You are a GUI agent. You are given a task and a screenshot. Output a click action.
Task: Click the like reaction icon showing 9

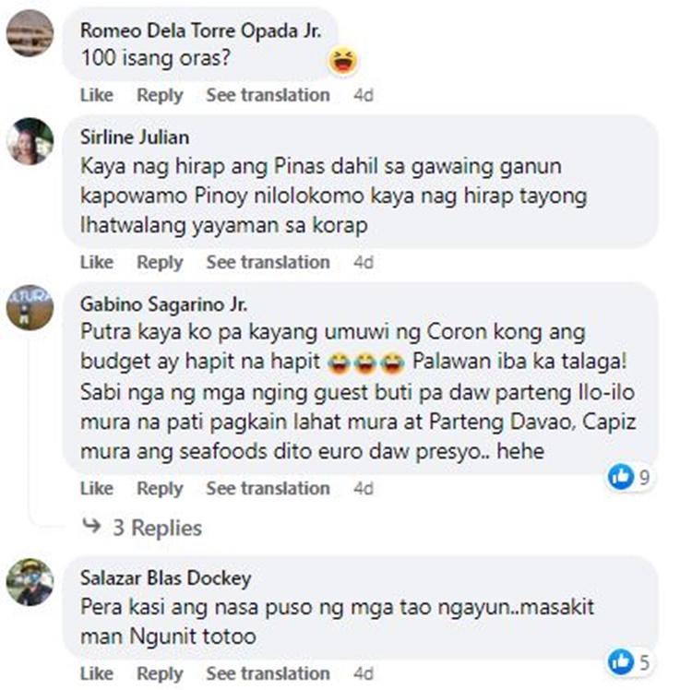(621, 477)
